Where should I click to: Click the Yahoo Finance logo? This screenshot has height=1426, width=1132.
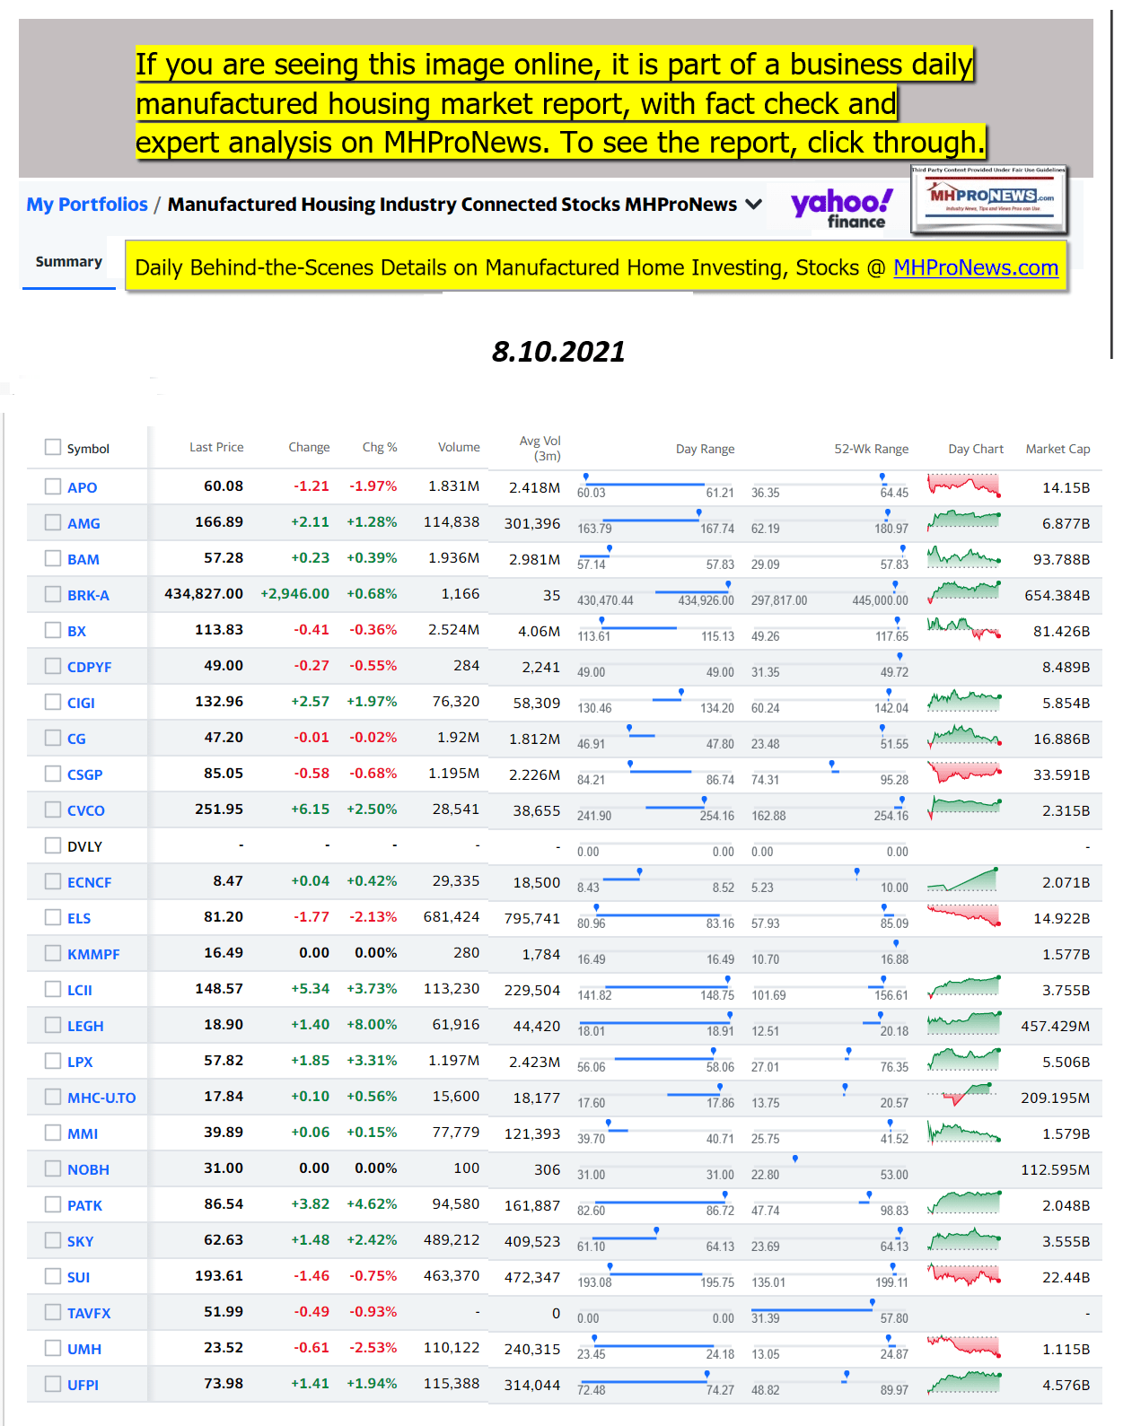coord(841,208)
